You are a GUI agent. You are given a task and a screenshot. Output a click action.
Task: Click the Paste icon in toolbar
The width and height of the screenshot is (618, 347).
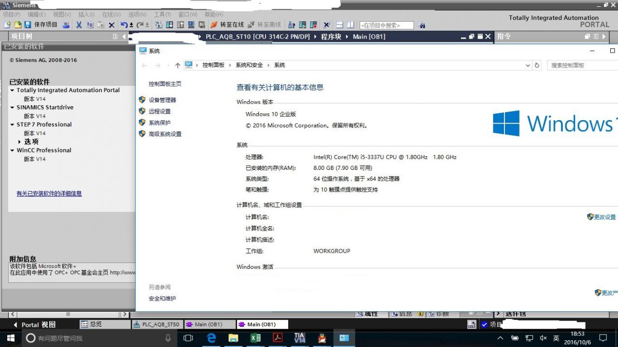coord(101,25)
